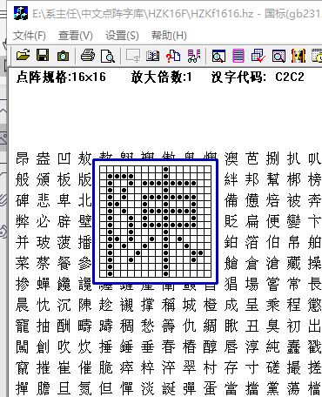This screenshot has width=322, height=397.
Task: Select the character 卑 in the grid
Action: click(64, 200)
